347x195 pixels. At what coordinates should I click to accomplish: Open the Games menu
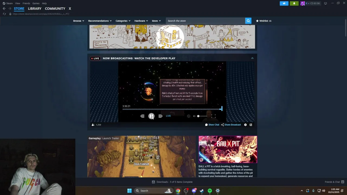pyautogui.click(x=36, y=3)
